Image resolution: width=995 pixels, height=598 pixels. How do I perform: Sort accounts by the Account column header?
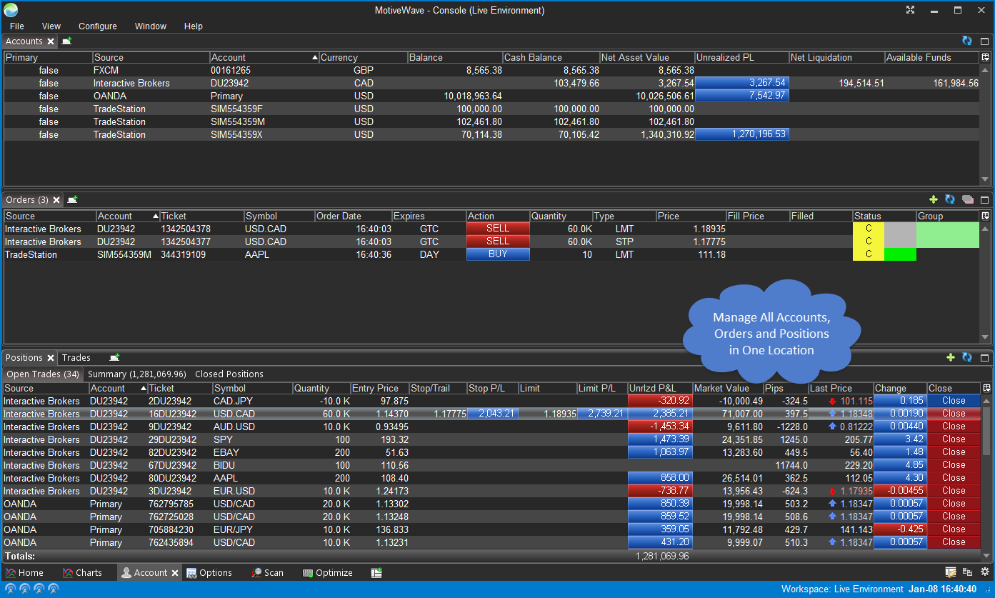click(x=264, y=57)
